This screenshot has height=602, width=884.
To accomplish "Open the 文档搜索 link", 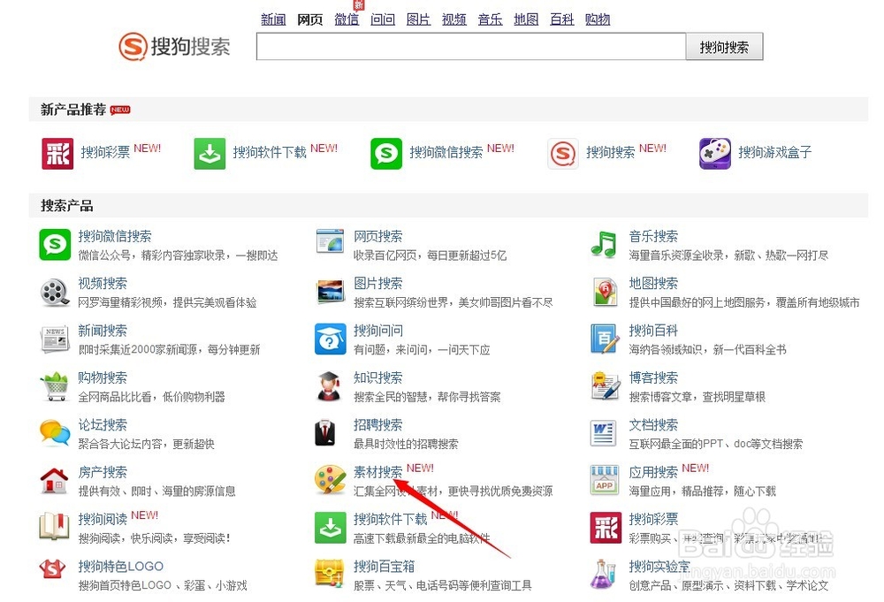I will (x=653, y=425).
